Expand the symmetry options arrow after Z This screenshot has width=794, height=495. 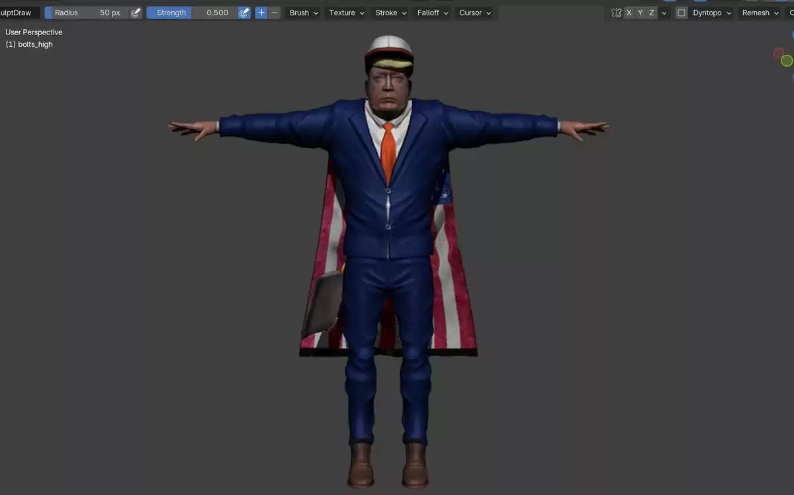coord(664,13)
